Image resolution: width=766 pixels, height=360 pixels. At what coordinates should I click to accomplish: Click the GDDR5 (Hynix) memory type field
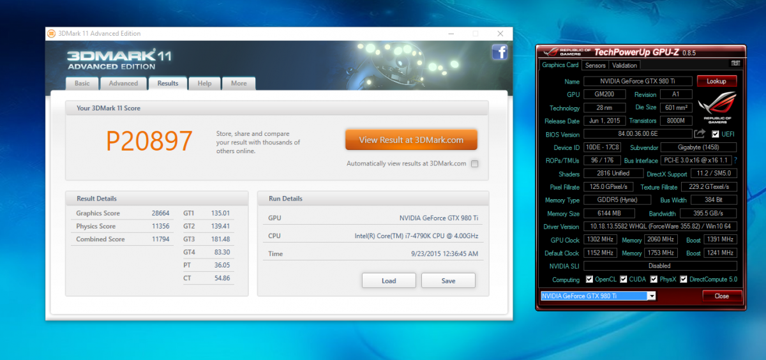(x=617, y=200)
